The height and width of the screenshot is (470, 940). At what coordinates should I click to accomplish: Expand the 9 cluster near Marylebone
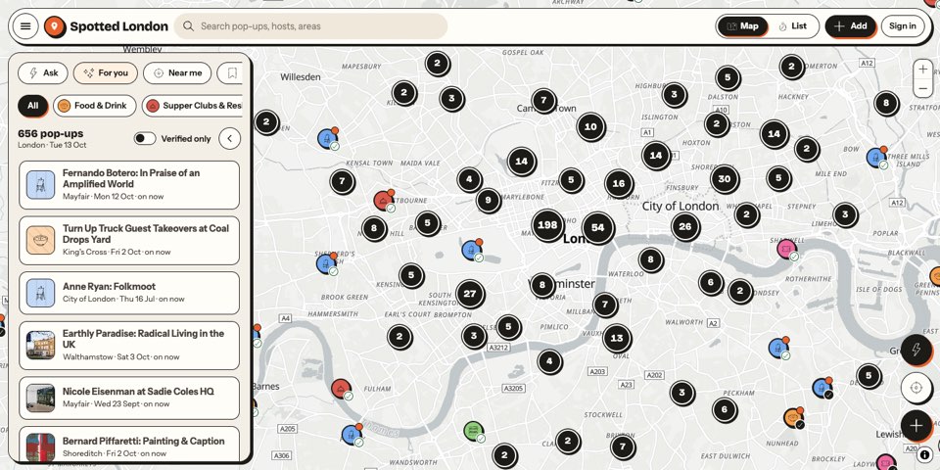pos(488,200)
